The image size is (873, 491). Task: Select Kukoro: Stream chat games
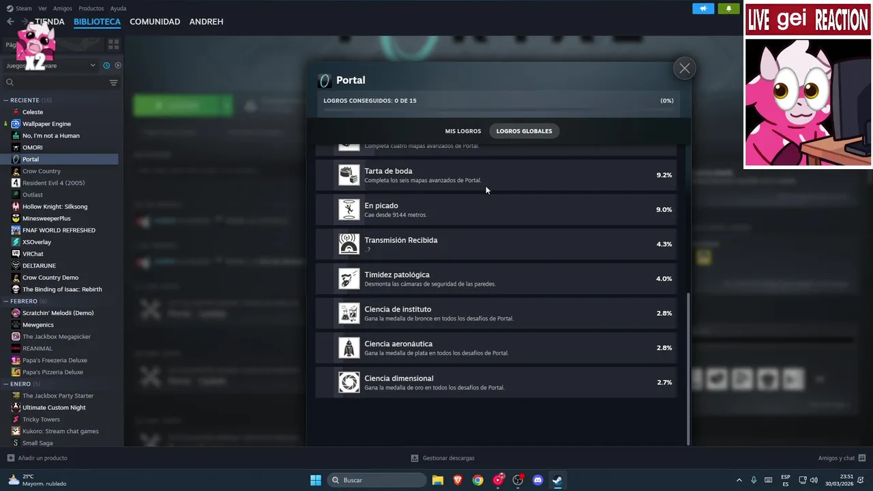pos(60,431)
